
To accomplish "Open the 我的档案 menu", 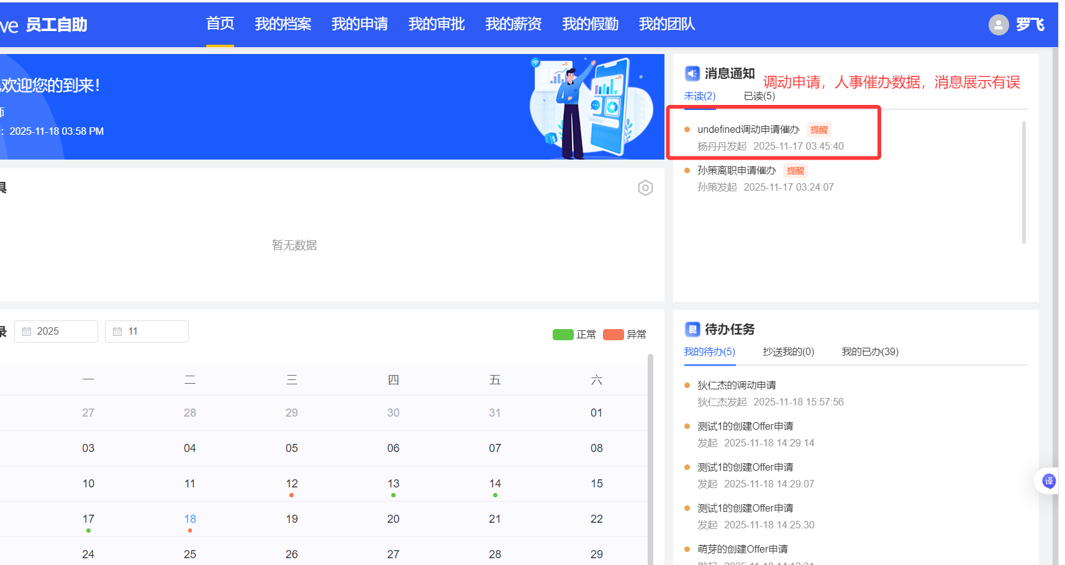I will point(283,24).
